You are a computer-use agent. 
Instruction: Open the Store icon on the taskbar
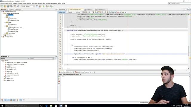click(56, 106)
